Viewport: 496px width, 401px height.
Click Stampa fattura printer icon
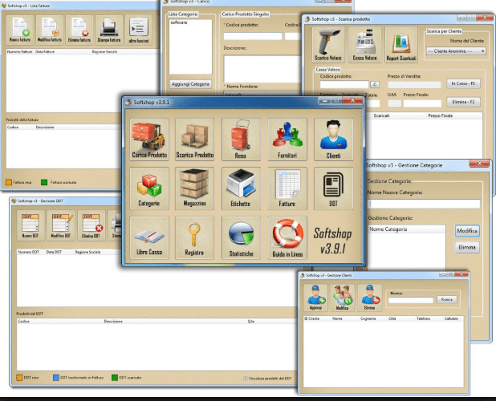tap(109, 30)
